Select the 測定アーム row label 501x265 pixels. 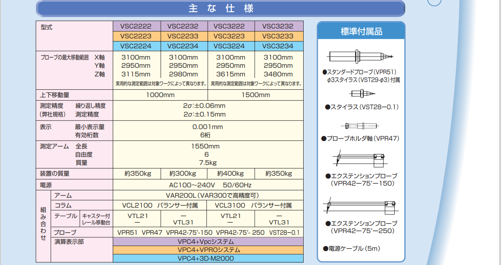[54, 146]
